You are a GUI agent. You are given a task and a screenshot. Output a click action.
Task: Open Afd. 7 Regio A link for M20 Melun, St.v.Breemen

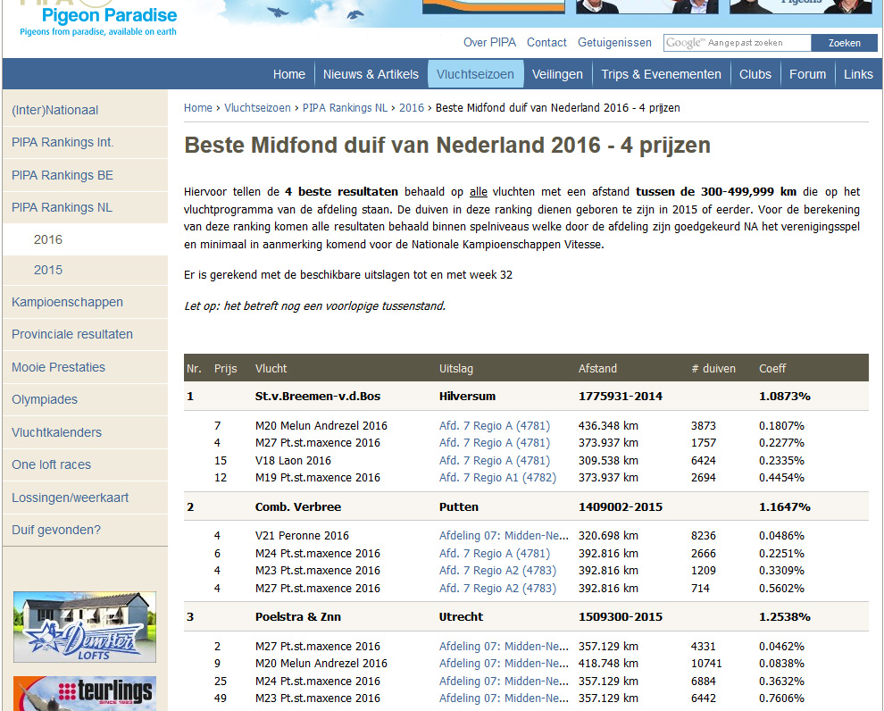click(x=495, y=426)
